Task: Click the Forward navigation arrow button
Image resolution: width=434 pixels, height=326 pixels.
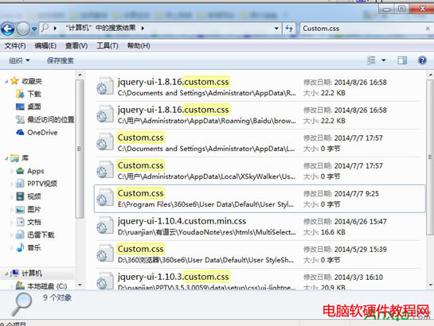Action: (23, 29)
